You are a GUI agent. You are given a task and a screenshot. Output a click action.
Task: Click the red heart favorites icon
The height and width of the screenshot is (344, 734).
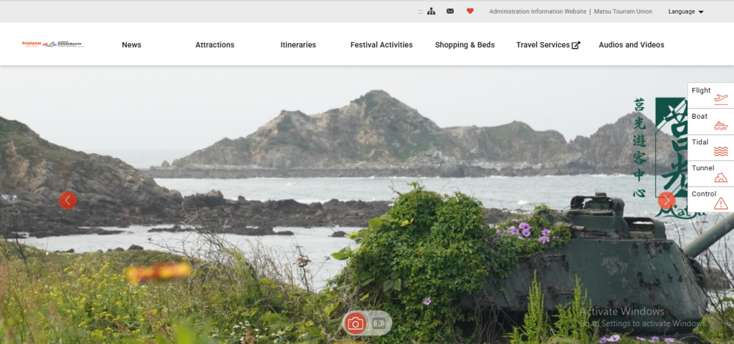(x=470, y=11)
